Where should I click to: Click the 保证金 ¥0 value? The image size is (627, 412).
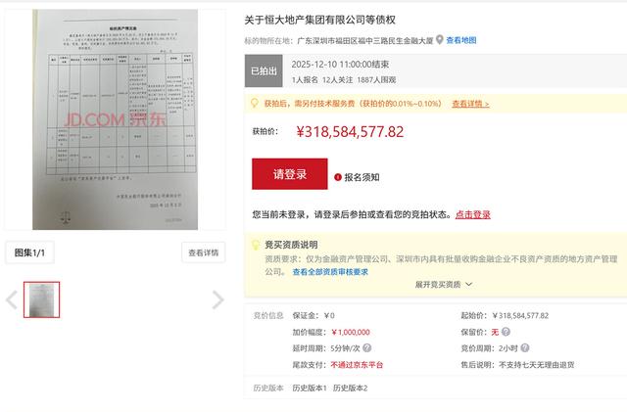point(329,316)
